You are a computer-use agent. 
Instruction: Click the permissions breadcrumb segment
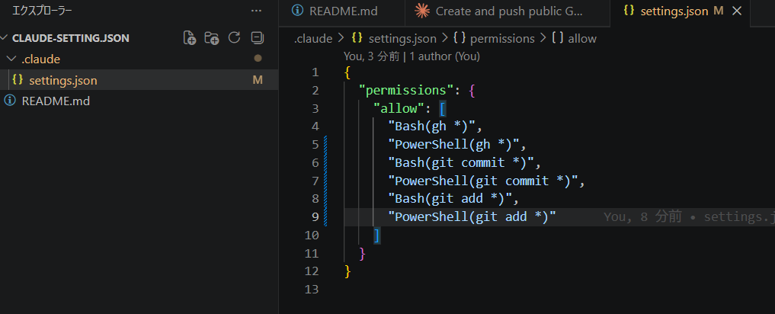502,39
